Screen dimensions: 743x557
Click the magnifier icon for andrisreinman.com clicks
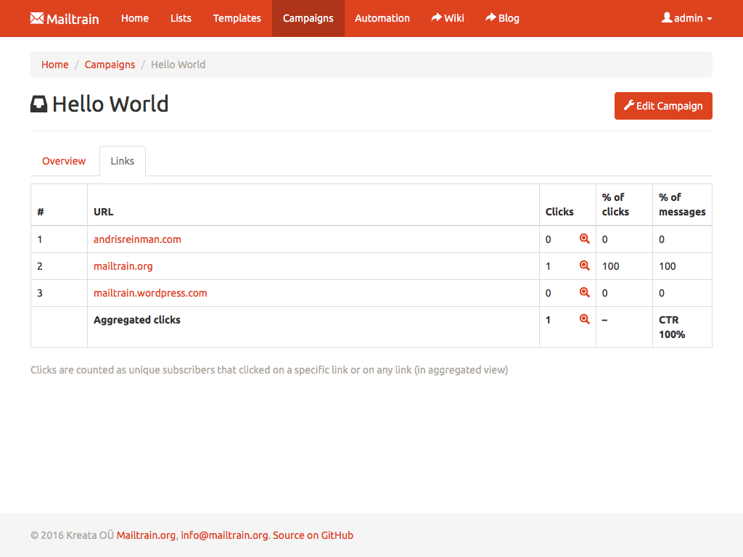[584, 239]
